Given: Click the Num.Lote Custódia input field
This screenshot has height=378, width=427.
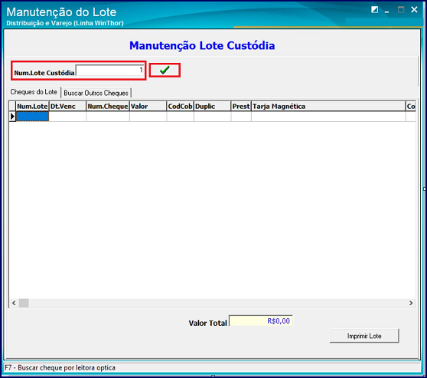Looking at the screenshot, I should (109, 71).
